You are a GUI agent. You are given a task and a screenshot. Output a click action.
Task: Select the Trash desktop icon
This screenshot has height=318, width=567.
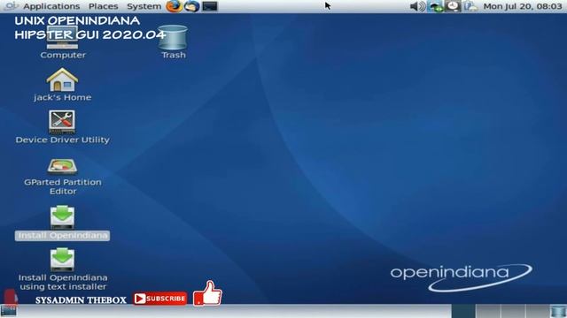pyautogui.click(x=173, y=37)
